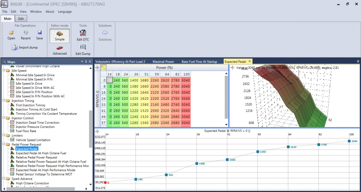
Task: Click the Import dump icon
Action: click(x=14, y=47)
